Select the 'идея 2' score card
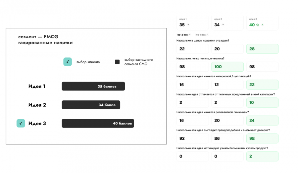 tap(227, 23)
